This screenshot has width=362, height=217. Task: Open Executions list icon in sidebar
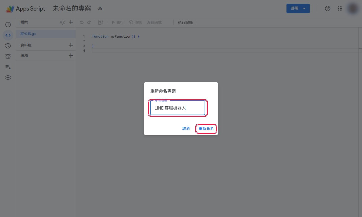[x=8, y=67]
